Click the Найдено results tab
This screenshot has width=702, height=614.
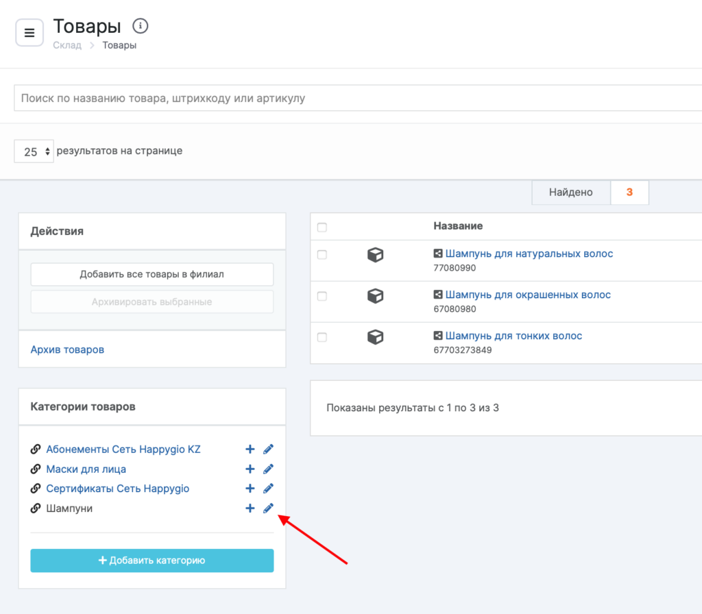click(x=570, y=193)
